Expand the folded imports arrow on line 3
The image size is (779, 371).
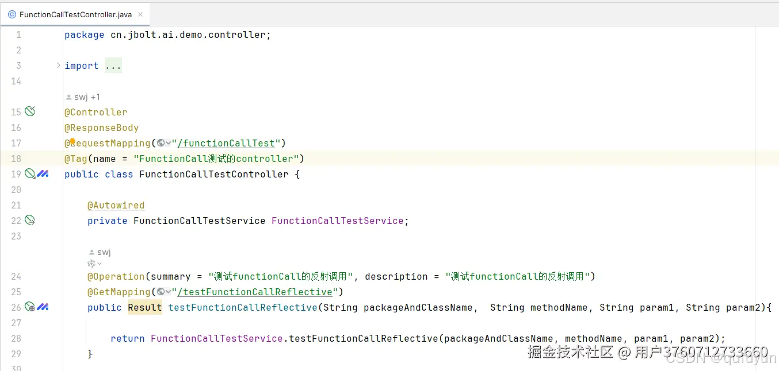point(59,65)
